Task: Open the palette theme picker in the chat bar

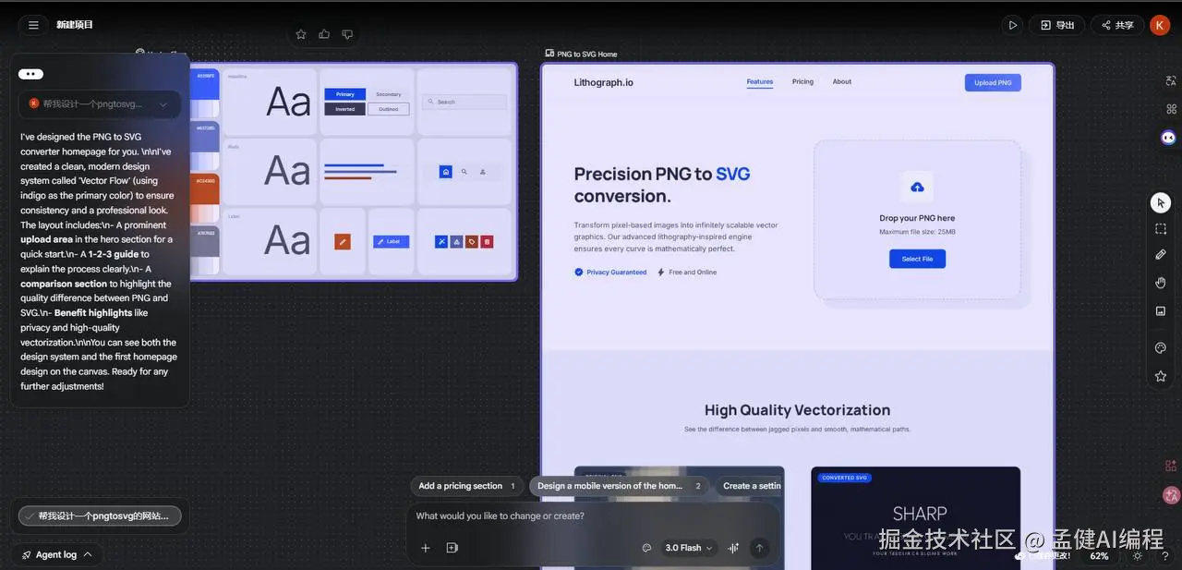Action: coord(645,547)
